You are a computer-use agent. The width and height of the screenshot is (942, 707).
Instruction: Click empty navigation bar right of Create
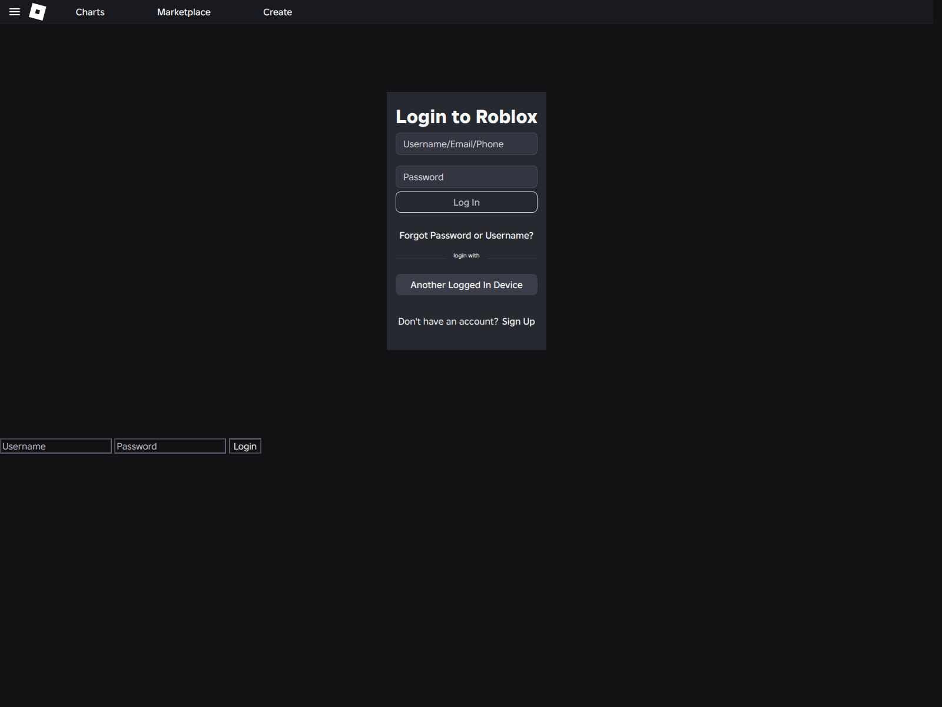(589, 12)
